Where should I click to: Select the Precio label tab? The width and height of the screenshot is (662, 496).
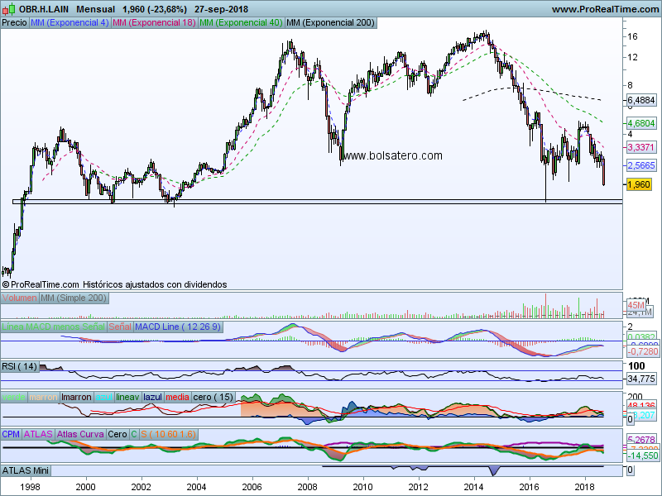click(x=14, y=22)
